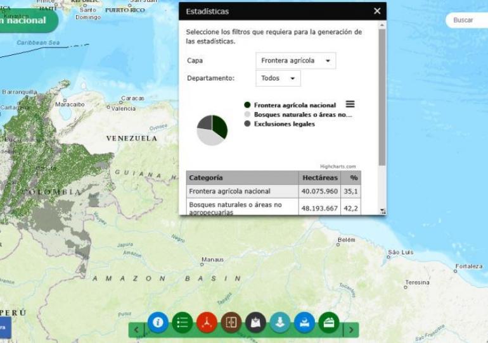Click the blue button at left edge

(x=5, y=327)
